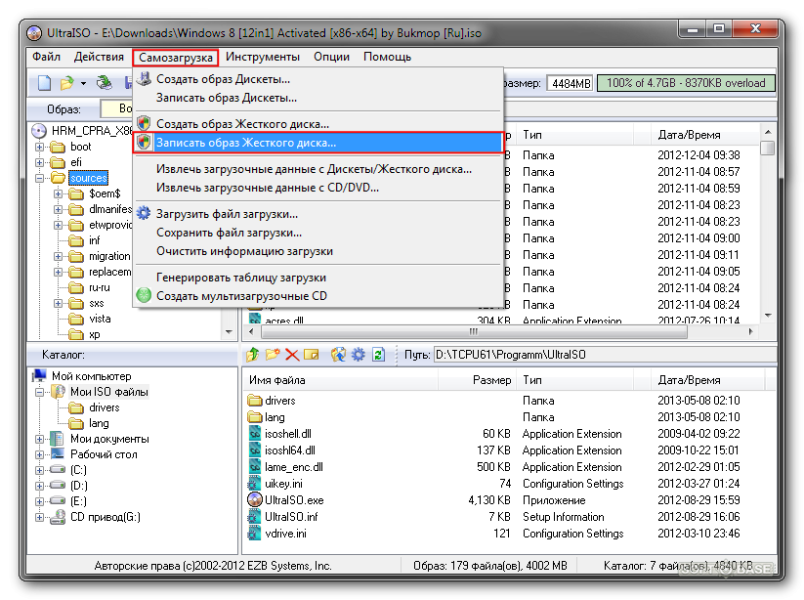Expand the migration folder node

point(58,256)
